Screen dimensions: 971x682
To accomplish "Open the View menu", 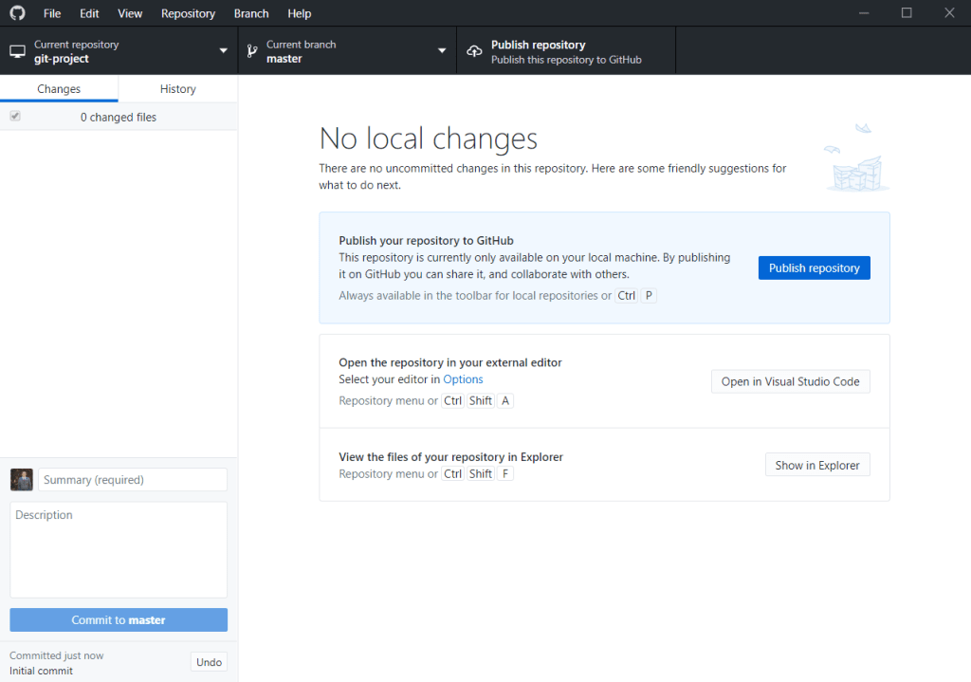I will click(x=130, y=13).
